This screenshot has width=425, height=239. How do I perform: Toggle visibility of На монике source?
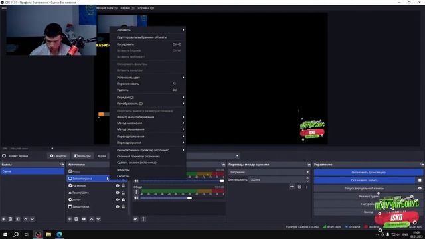click(x=118, y=186)
